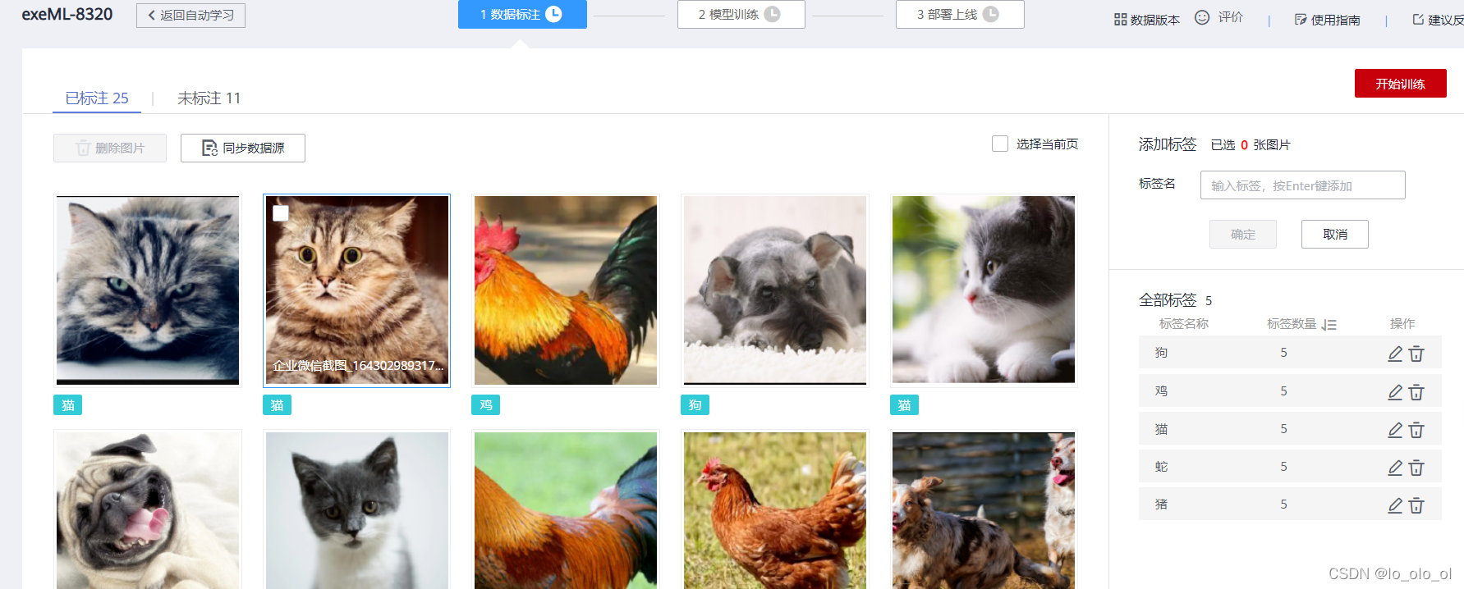Screen dimensions: 1464x589
Task: Click back arrow in 返回自动学习
Action: point(152,15)
